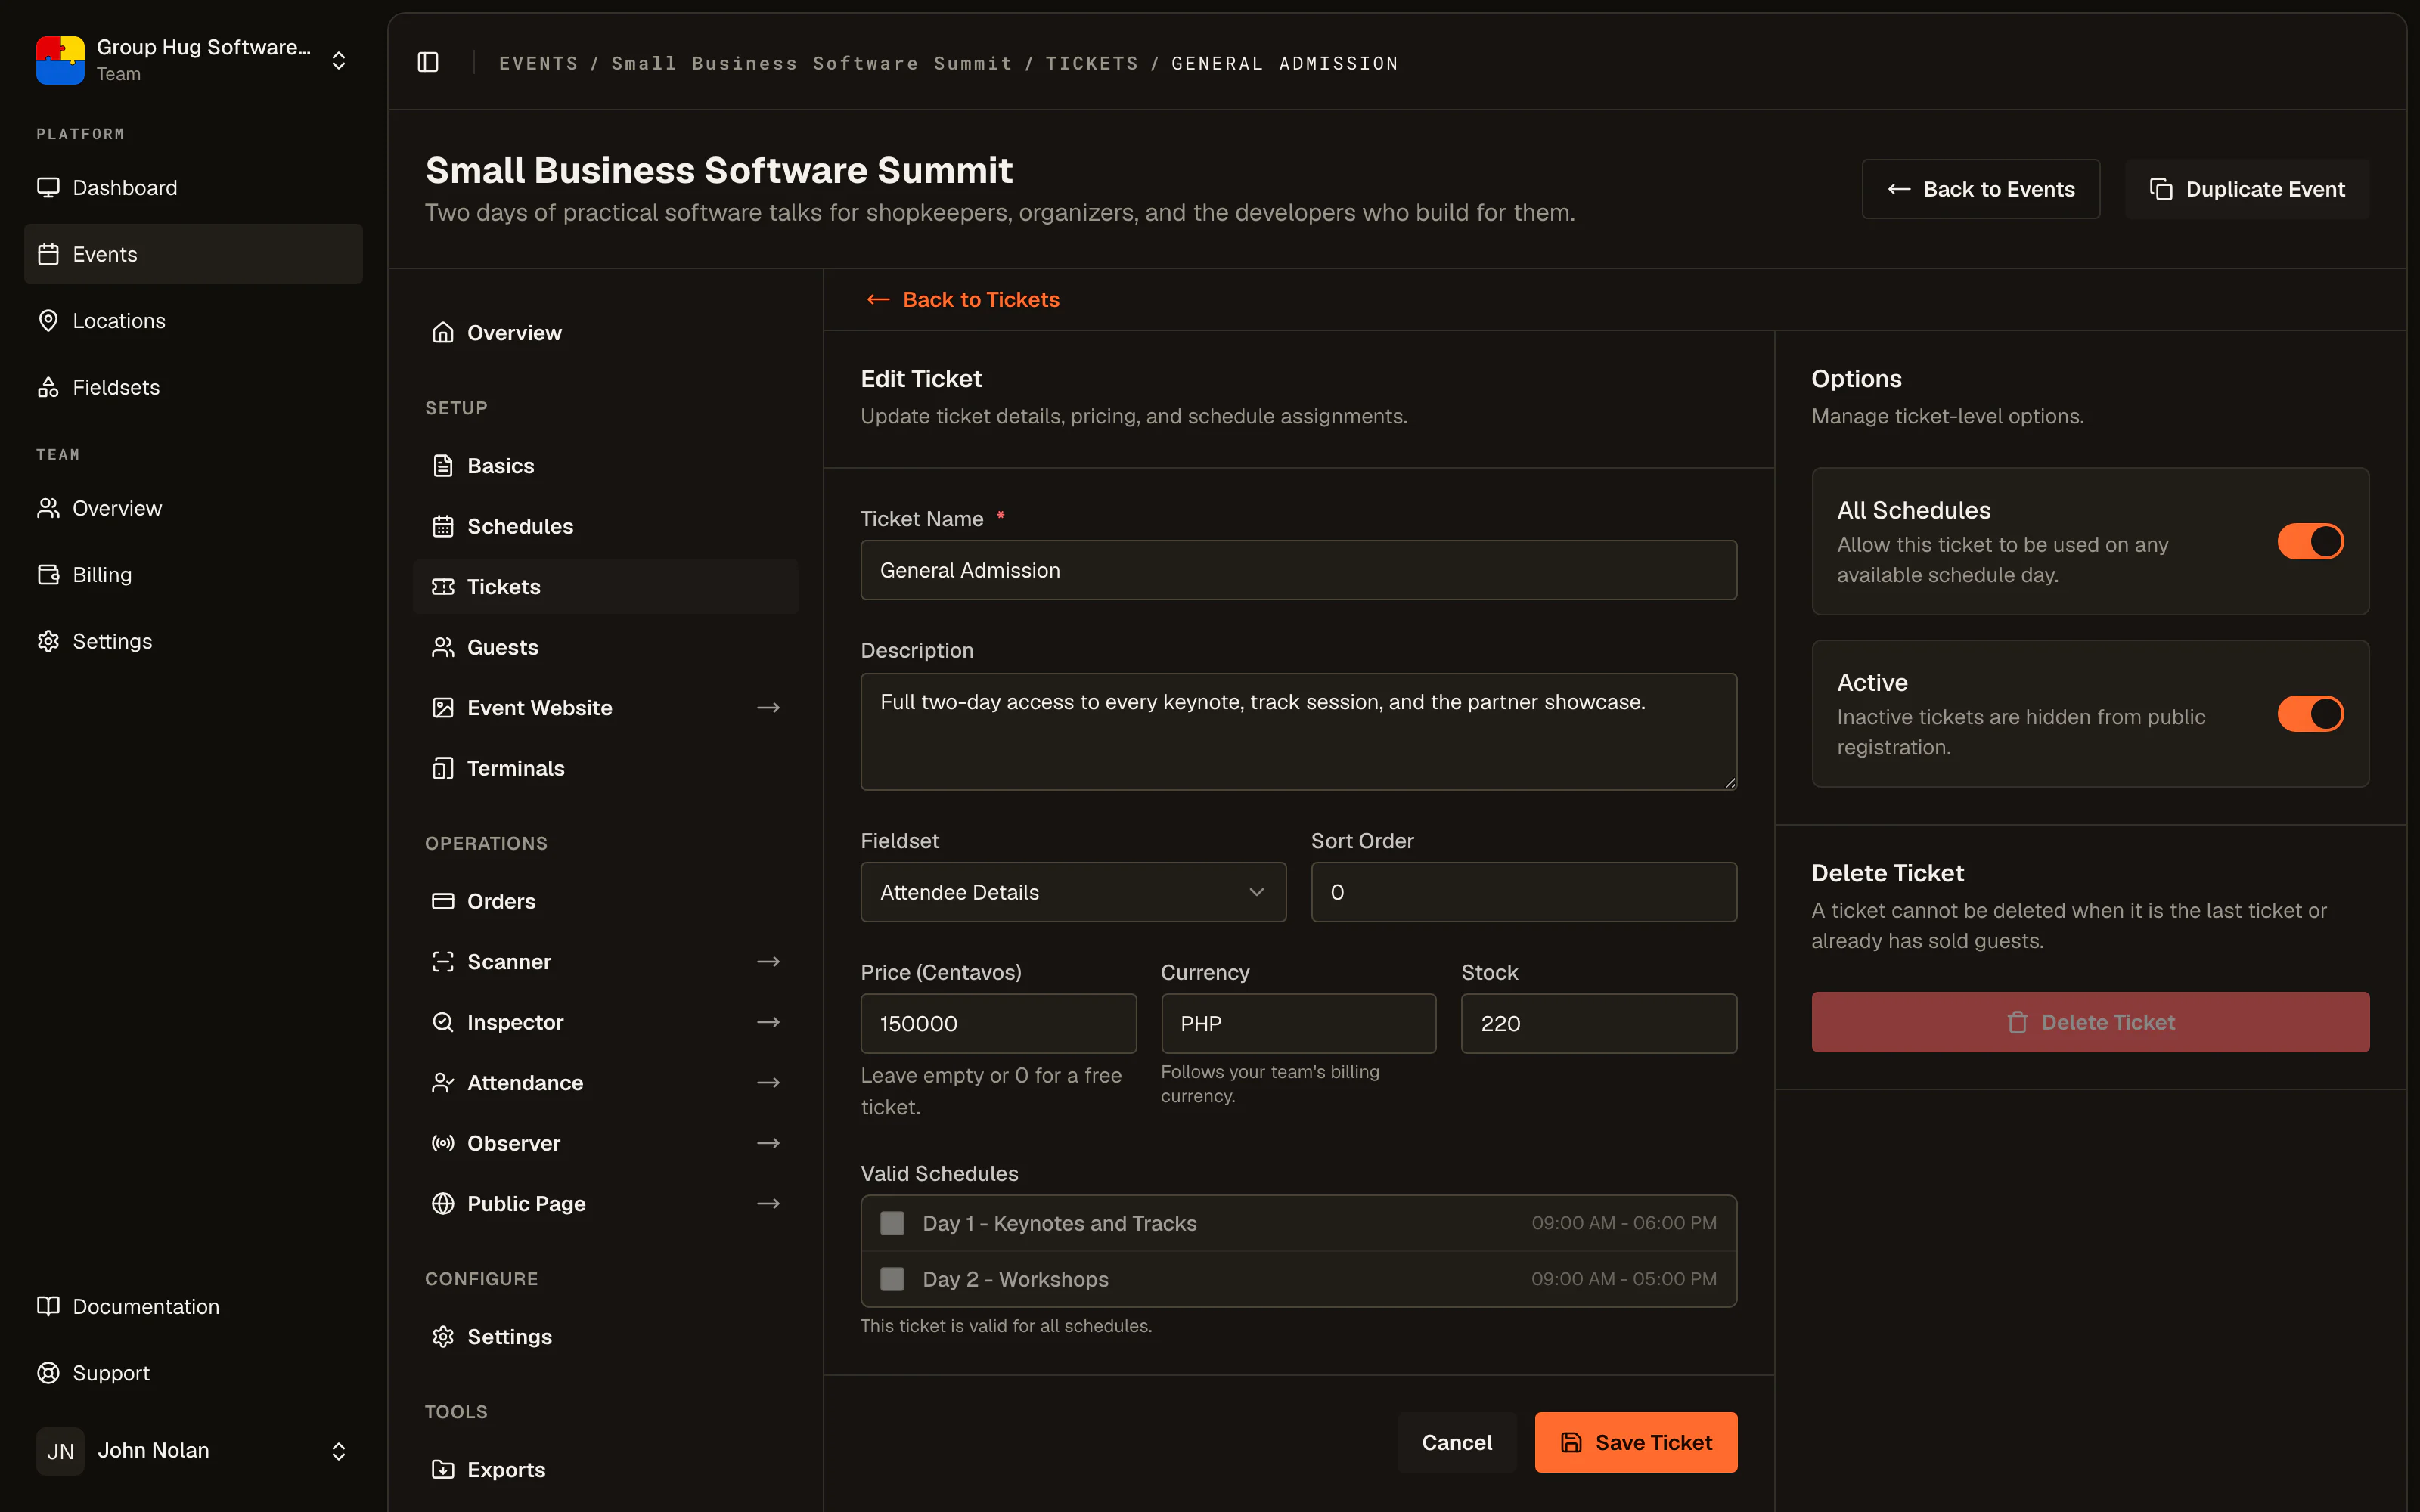Image resolution: width=2420 pixels, height=1512 pixels.
Task: Expand the team switcher chevrons
Action: 339,60
